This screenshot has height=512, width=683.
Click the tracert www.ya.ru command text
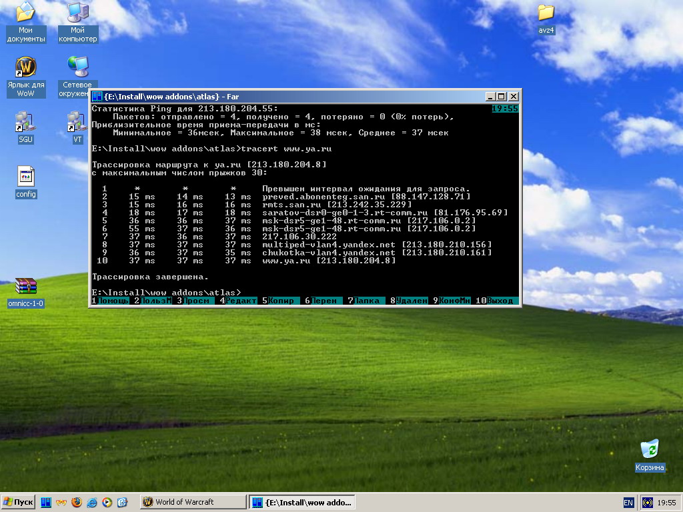click(286, 149)
